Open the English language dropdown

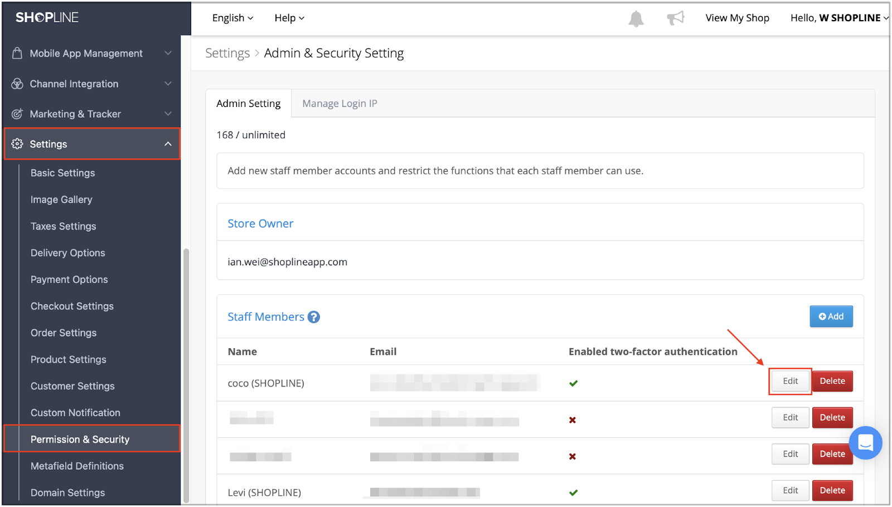pyautogui.click(x=232, y=18)
